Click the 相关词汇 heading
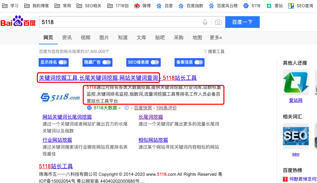 [292, 117]
